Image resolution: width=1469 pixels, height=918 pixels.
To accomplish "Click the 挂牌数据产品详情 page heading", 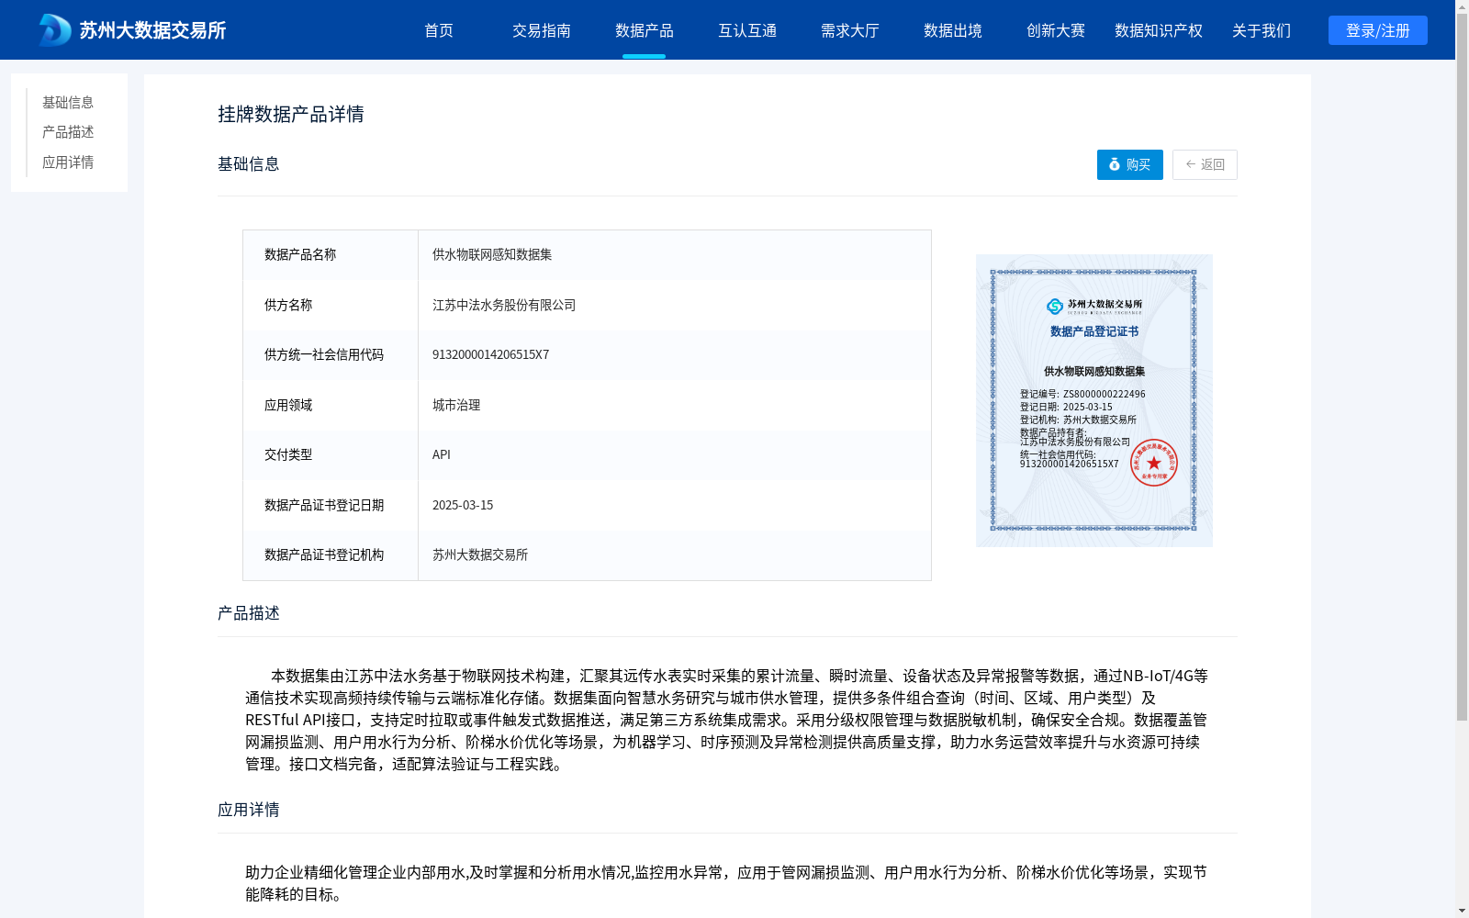I will coord(291,114).
